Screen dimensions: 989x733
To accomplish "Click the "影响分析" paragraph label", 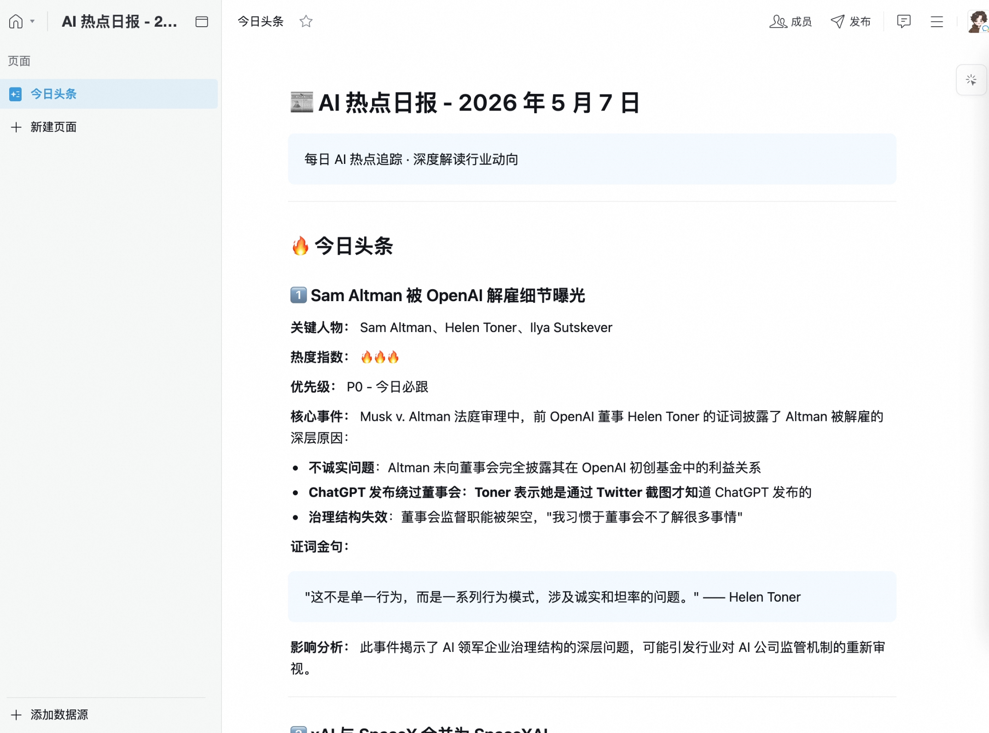I will click(320, 647).
